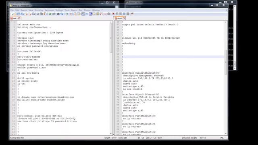Viewport: 258px width, 145px height.
Task: Cut selection with the scissors icon
Action: tap(37, 14)
